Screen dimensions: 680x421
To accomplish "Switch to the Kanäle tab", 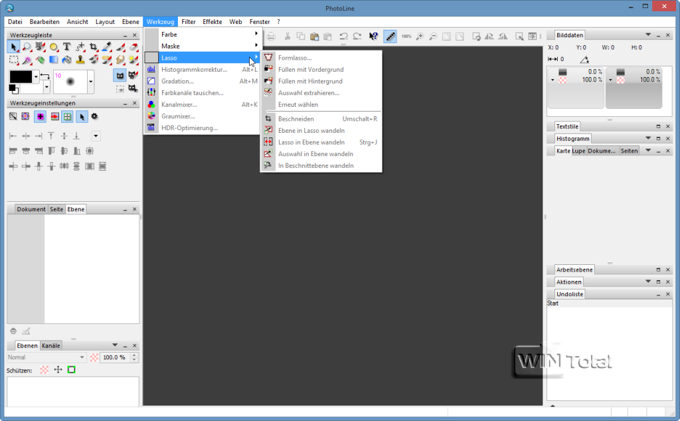I will tap(50, 345).
